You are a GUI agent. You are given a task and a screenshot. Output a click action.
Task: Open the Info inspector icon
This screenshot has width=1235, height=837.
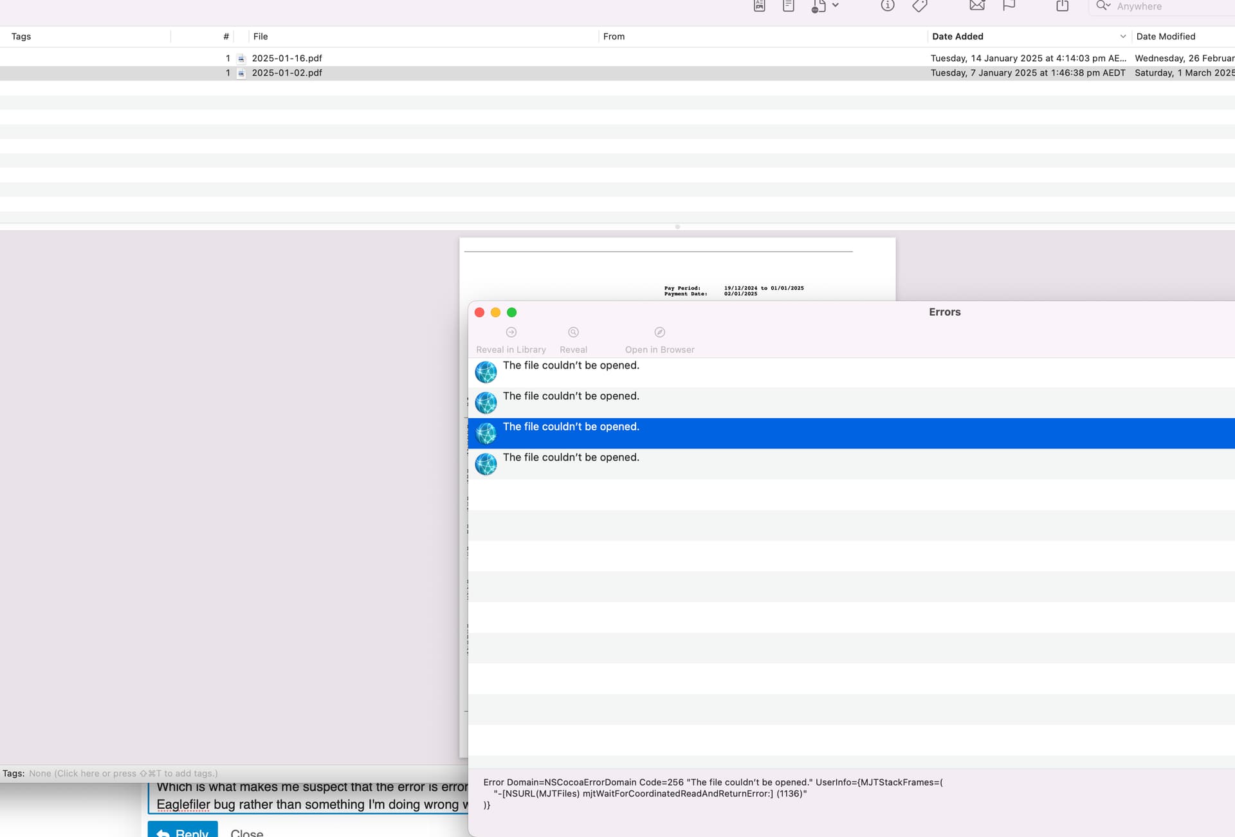[x=888, y=5]
